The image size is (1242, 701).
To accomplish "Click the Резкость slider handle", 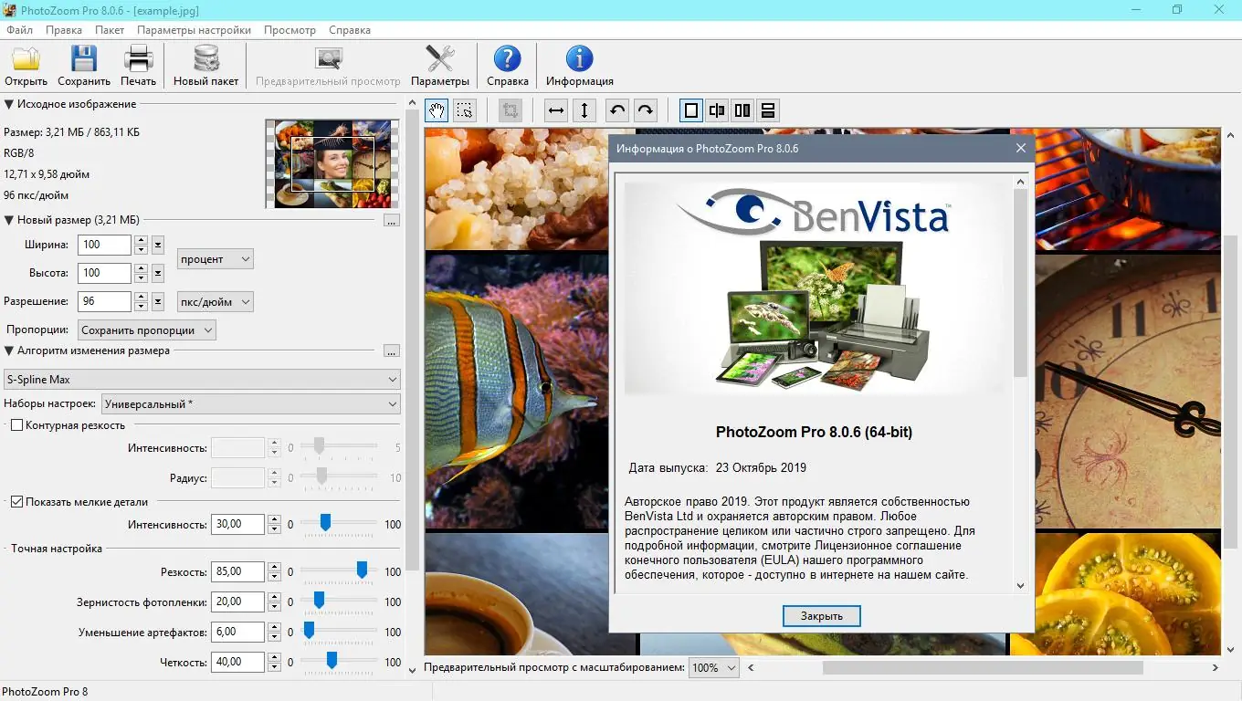I will pyautogui.click(x=362, y=570).
